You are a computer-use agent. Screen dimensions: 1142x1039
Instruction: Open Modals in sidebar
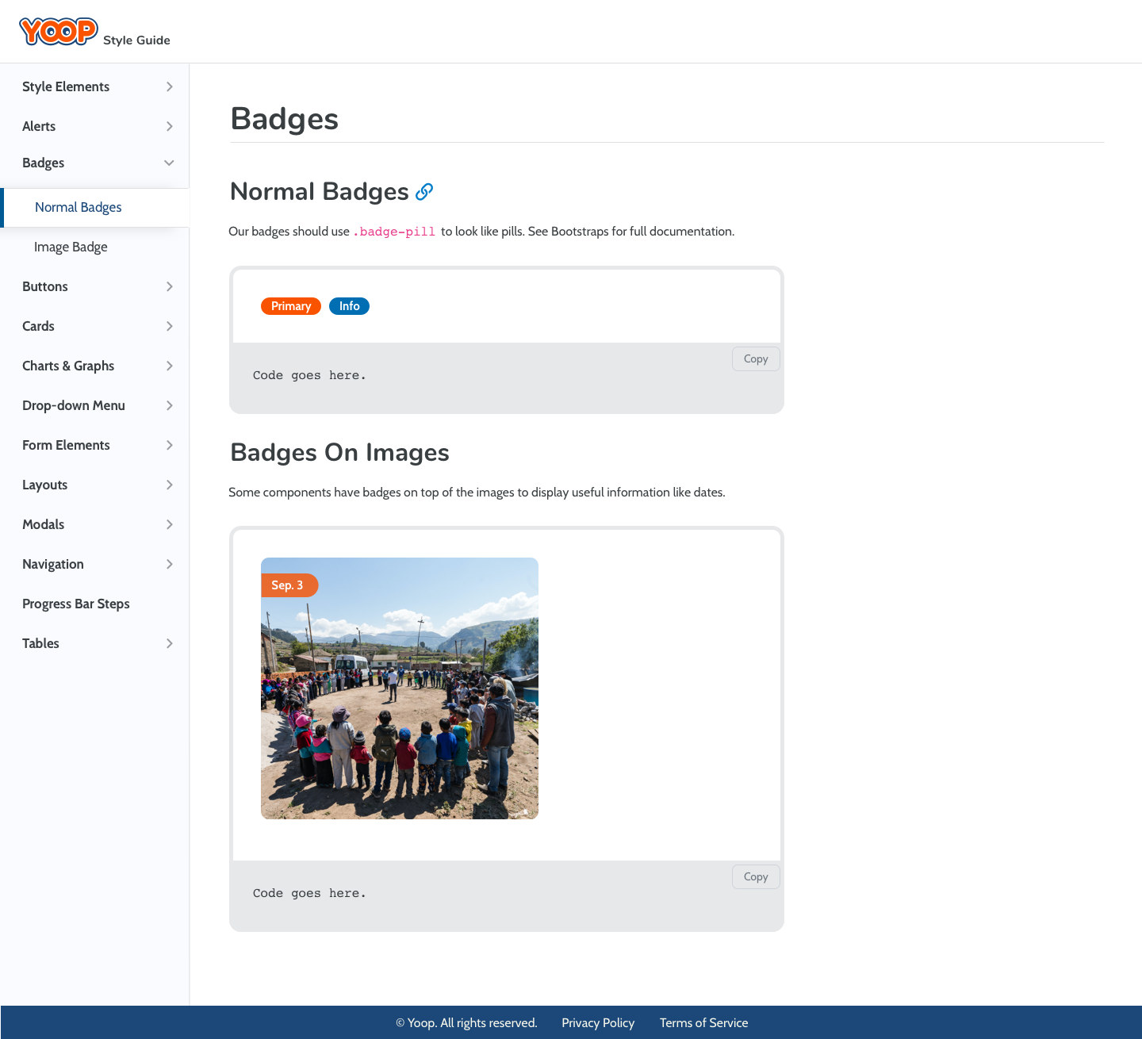[x=43, y=524]
